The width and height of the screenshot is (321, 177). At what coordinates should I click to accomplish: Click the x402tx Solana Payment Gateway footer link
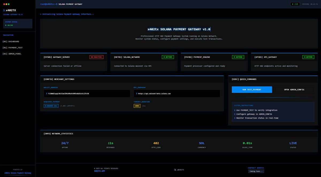(18, 173)
